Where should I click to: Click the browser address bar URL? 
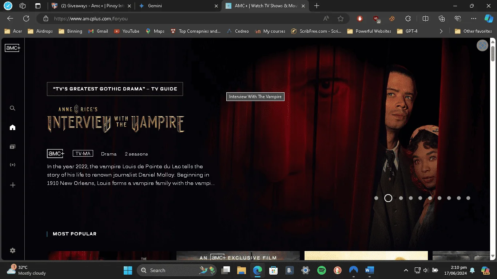pos(91,19)
